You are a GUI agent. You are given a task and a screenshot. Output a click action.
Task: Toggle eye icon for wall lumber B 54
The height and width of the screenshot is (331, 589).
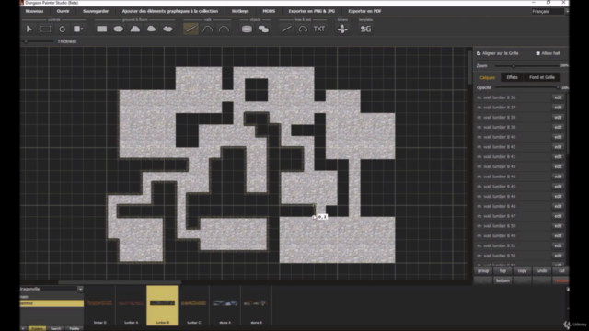point(479,256)
